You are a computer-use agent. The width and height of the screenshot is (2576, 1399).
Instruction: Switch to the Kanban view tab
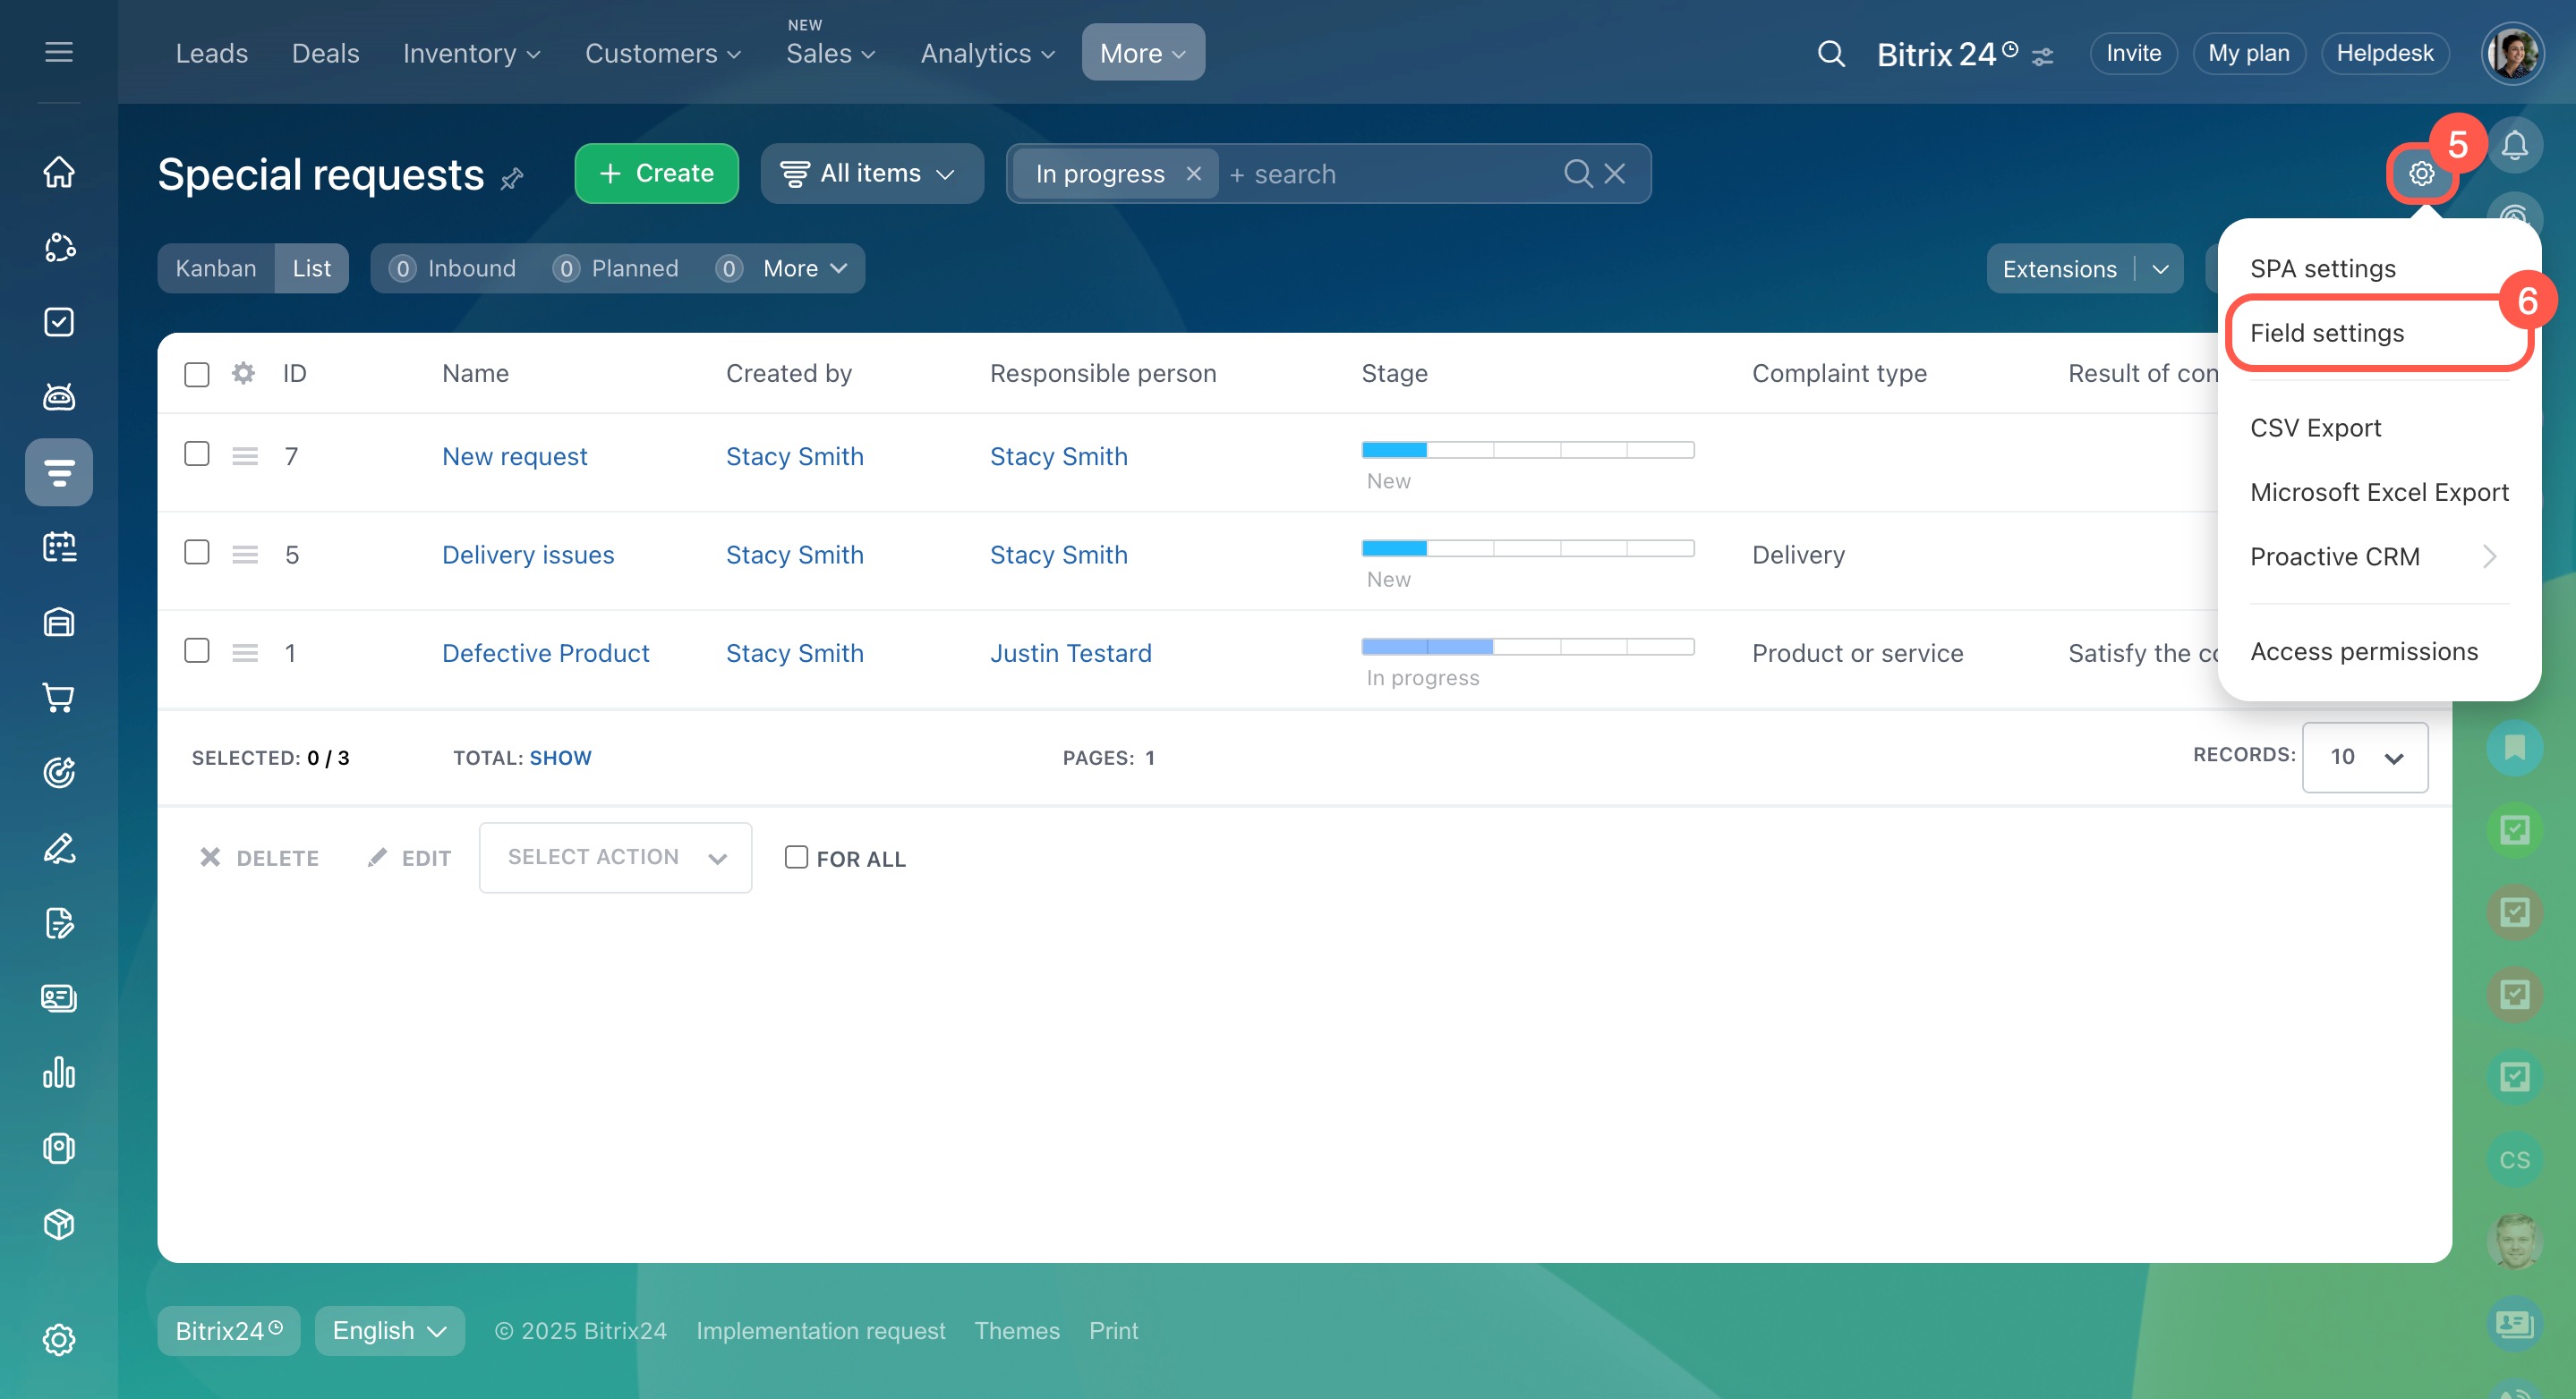pos(216,269)
